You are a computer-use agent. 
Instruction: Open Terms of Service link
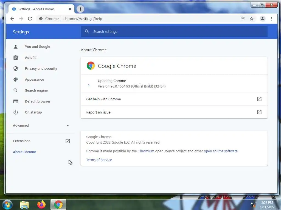pyautogui.click(x=99, y=160)
